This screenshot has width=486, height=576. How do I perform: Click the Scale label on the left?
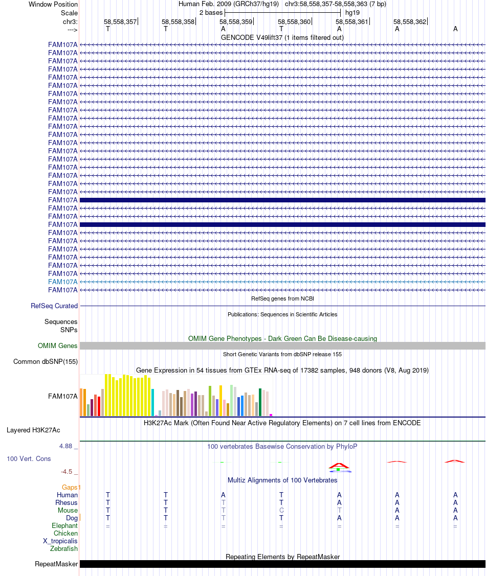pyautogui.click(x=69, y=13)
